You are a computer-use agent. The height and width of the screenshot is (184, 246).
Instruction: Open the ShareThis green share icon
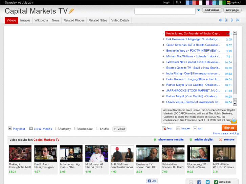click(x=216, y=182)
